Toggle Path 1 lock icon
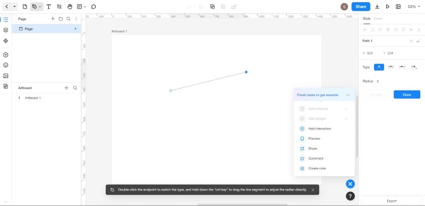 tap(418, 41)
